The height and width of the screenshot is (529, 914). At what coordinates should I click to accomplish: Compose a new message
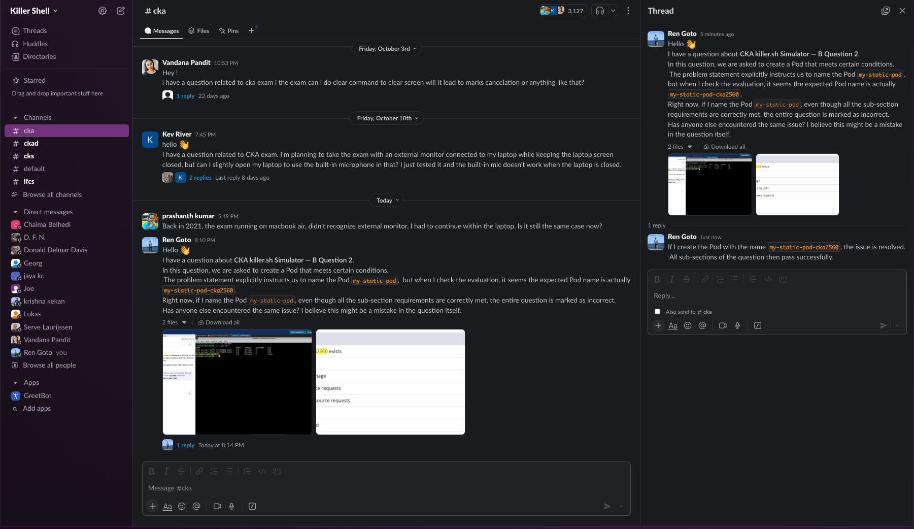pyautogui.click(x=121, y=11)
